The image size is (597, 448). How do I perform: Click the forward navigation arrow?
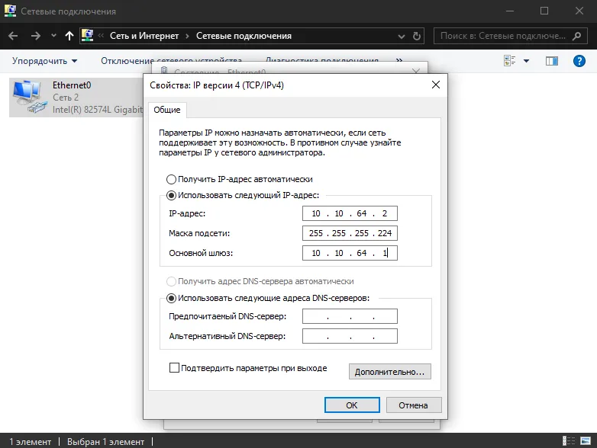pos(35,36)
